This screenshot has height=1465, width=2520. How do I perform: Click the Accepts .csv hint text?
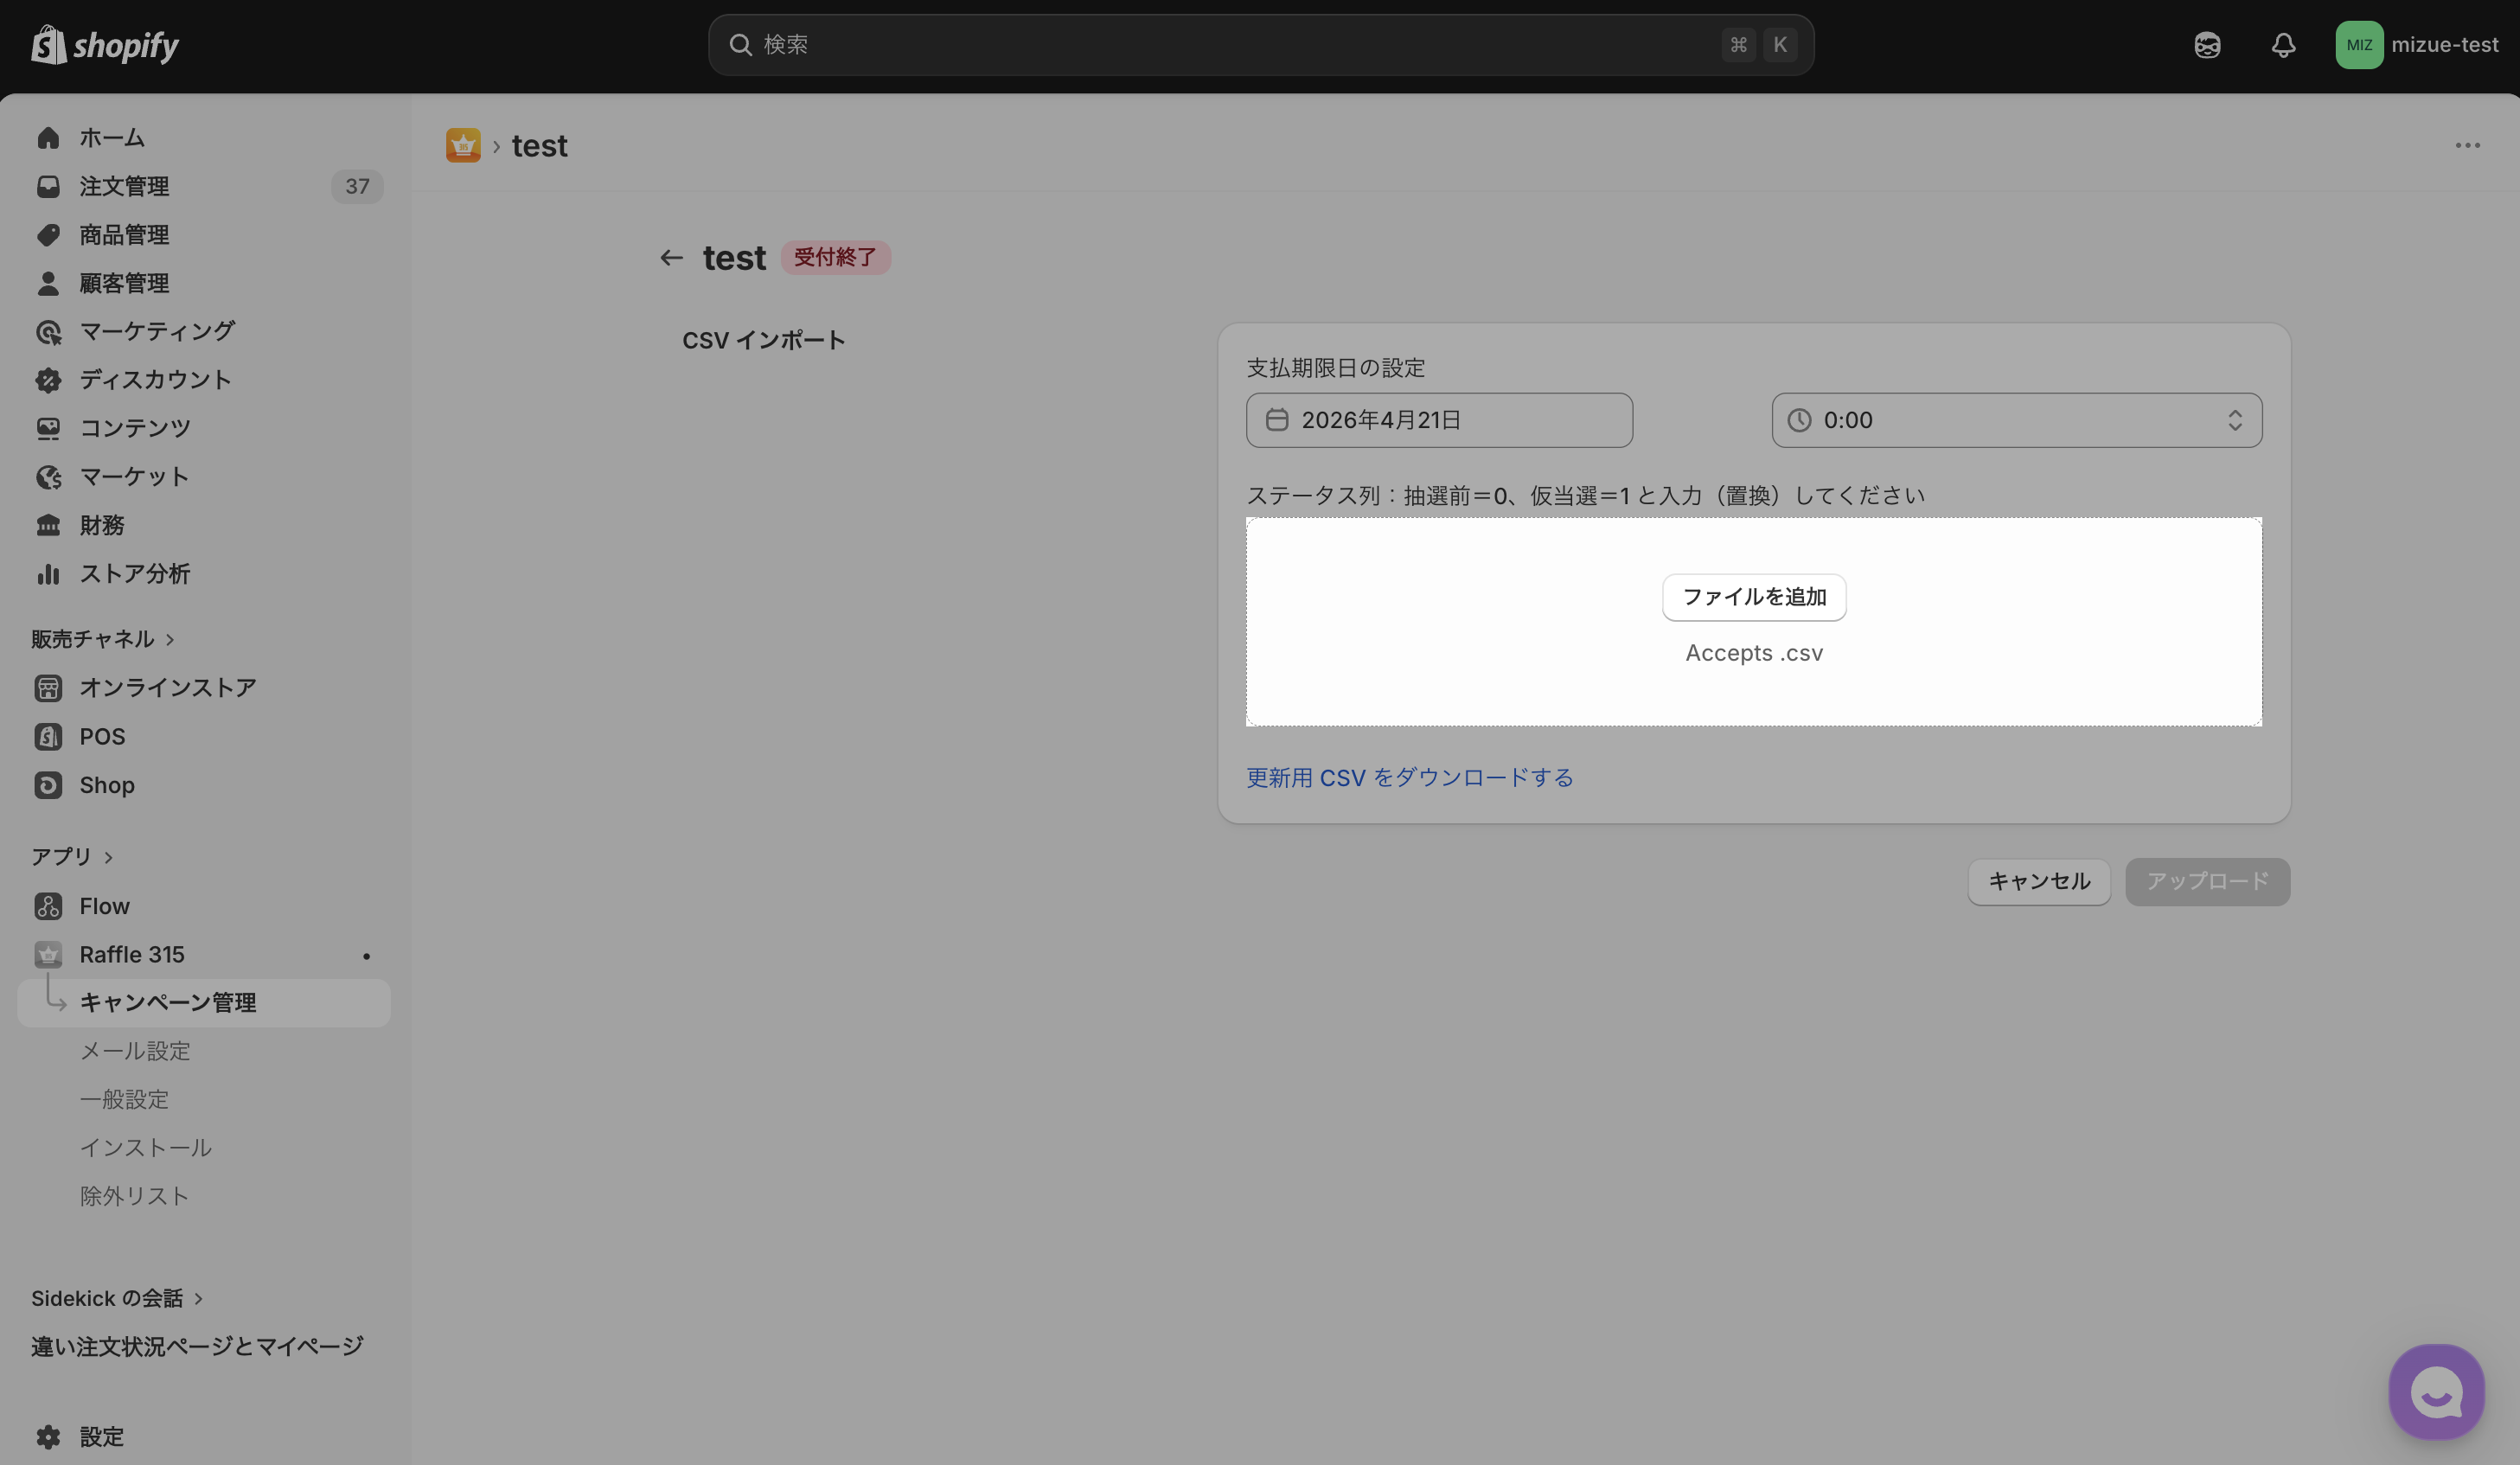[1754, 653]
